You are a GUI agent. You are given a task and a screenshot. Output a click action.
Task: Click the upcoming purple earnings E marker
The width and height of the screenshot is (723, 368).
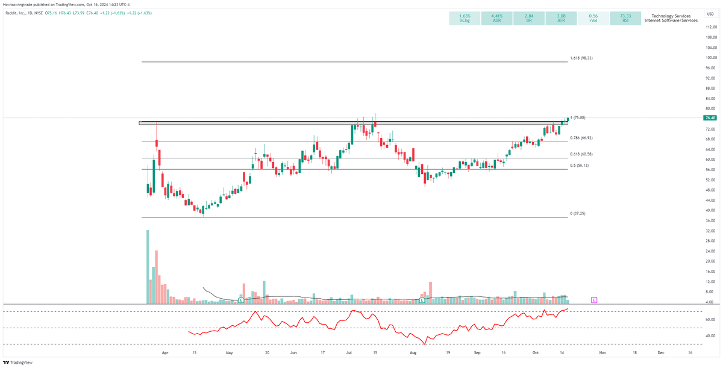[593, 299]
